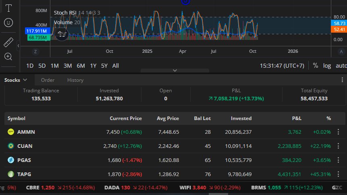Click the CUAN stock logo icon
347x195 pixels.
pos(11,146)
